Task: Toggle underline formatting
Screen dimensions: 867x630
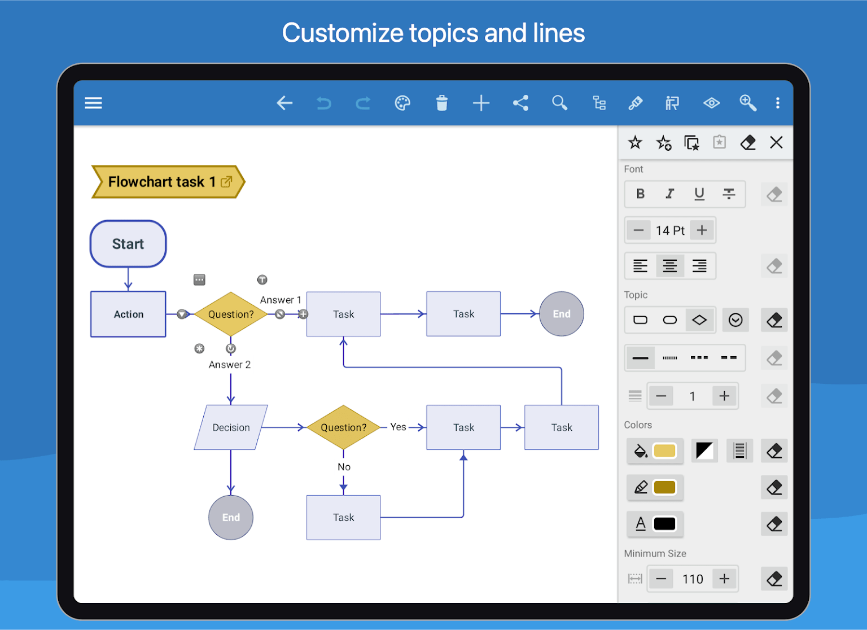Action: coord(699,194)
